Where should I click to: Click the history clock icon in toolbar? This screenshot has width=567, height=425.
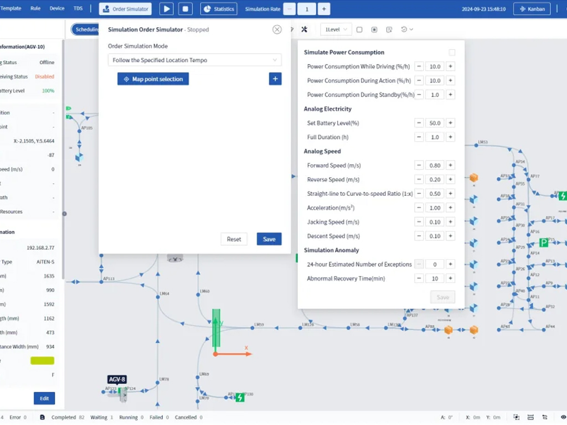[x=405, y=29]
